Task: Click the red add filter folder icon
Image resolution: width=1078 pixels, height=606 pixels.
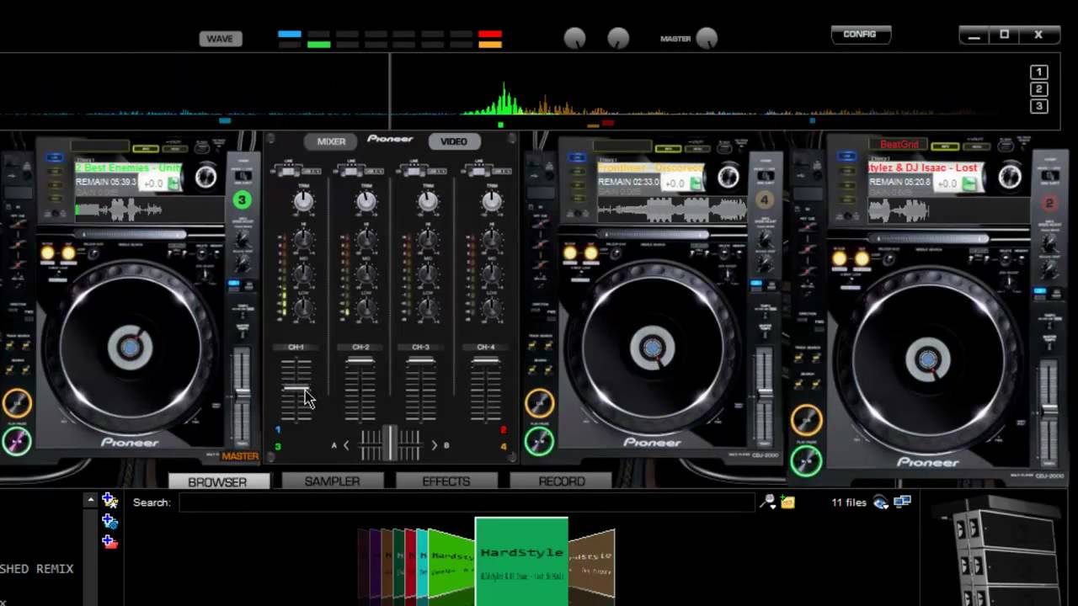Action: 109,541
